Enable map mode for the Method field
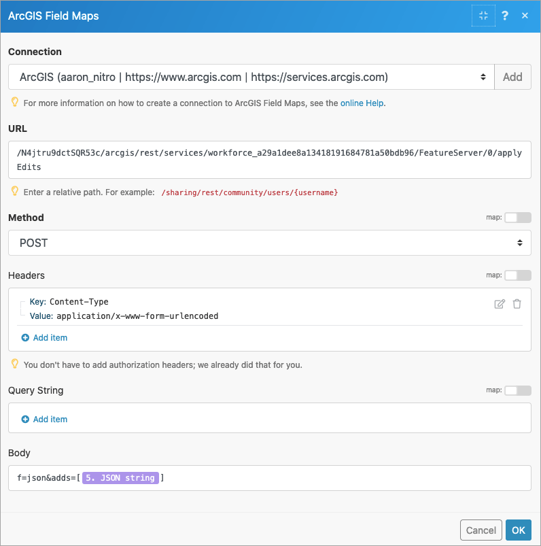The height and width of the screenshot is (546, 541). (517, 217)
